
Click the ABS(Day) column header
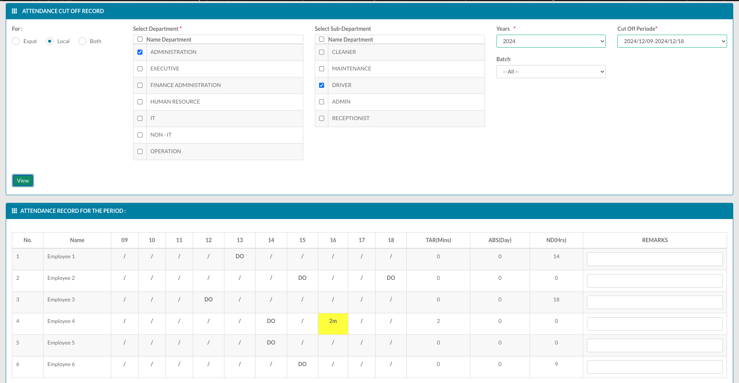pos(500,240)
